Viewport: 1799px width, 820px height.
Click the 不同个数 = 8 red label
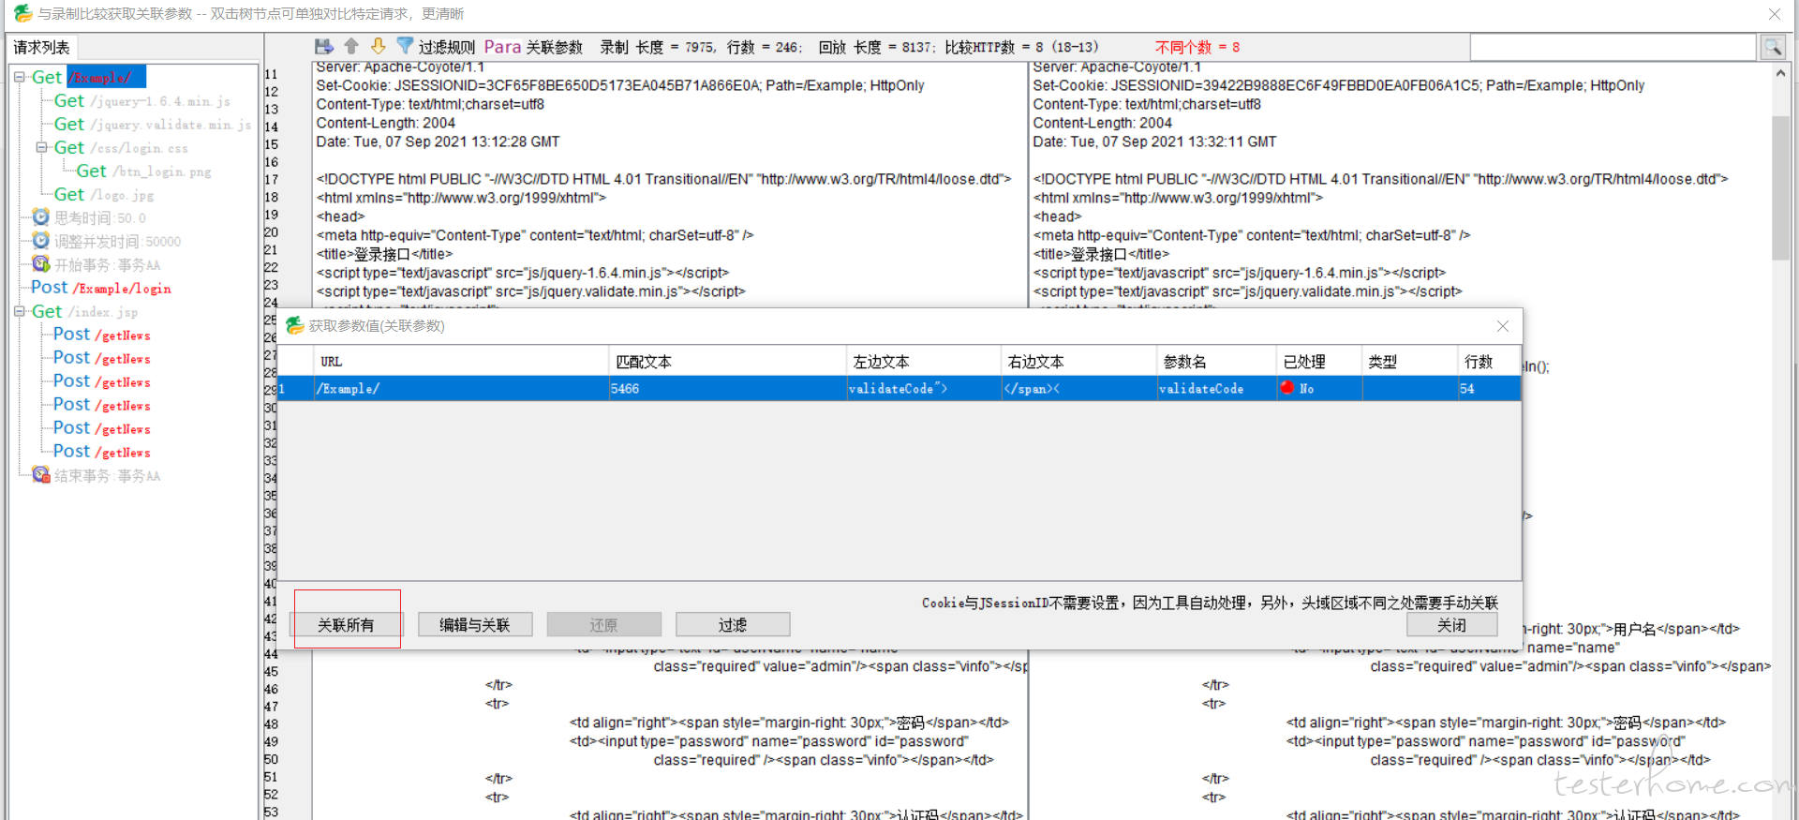click(x=1197, y=47)
